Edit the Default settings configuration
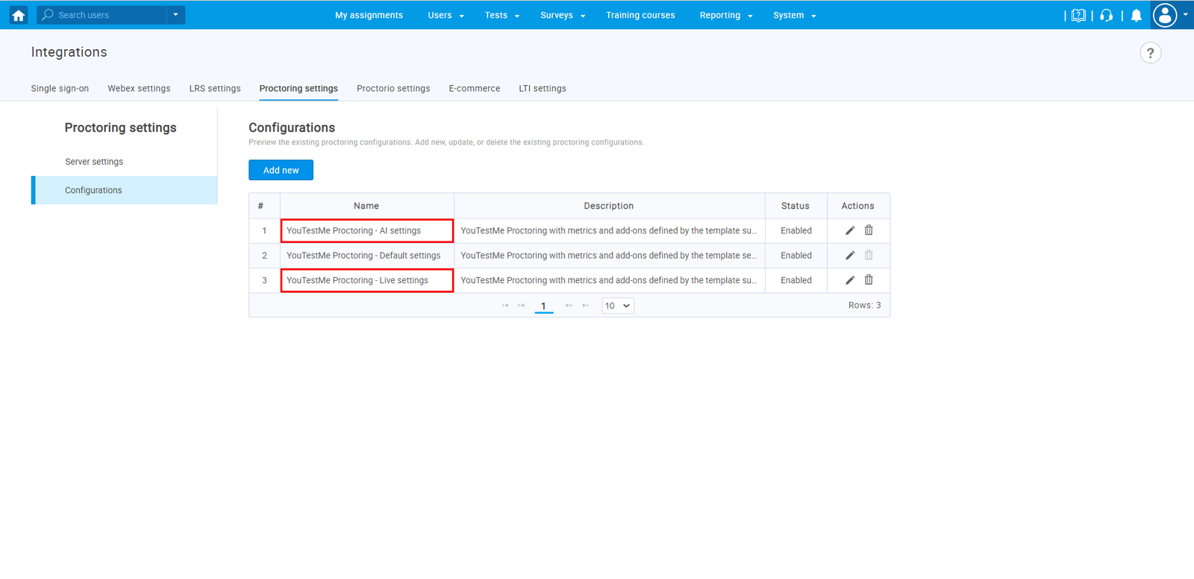Image resolution: width=1194 pixels, height=579 pixels. (849, 256)
